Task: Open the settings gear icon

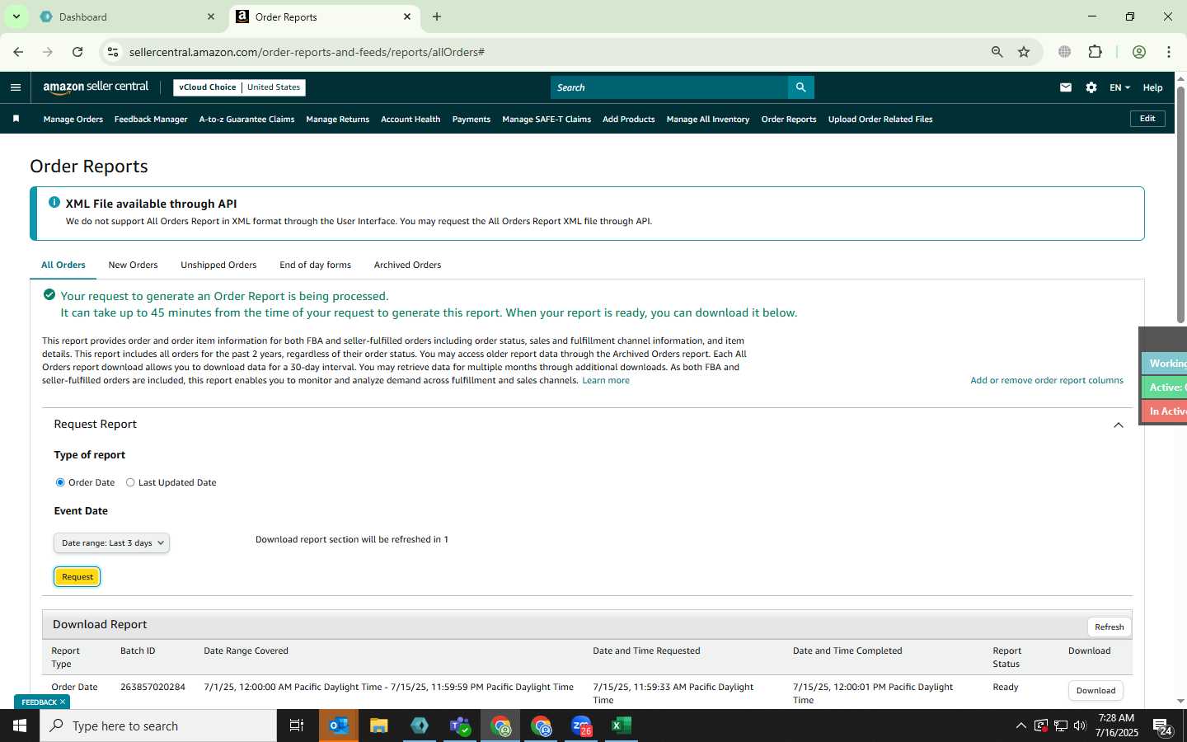Action: pyautogui.click(x=1091, y=87)
